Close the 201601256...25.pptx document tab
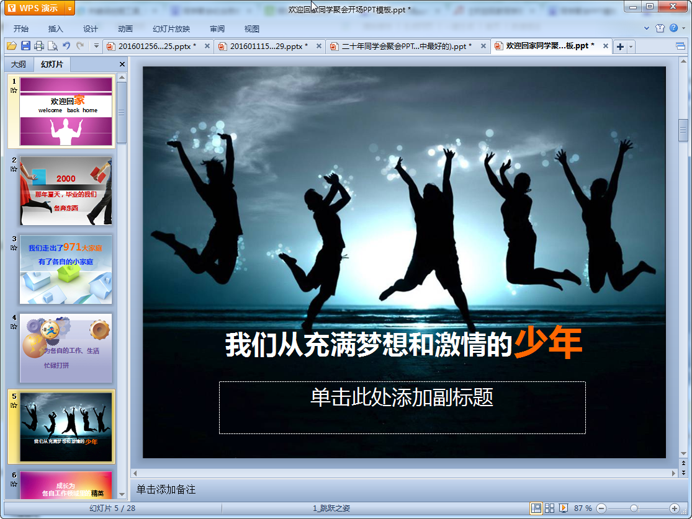The image size is (692, 519). pos(207,46)
